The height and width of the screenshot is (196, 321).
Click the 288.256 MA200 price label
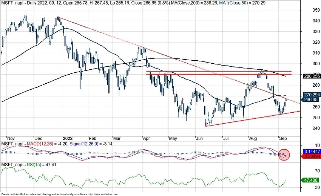pos(312,76)
